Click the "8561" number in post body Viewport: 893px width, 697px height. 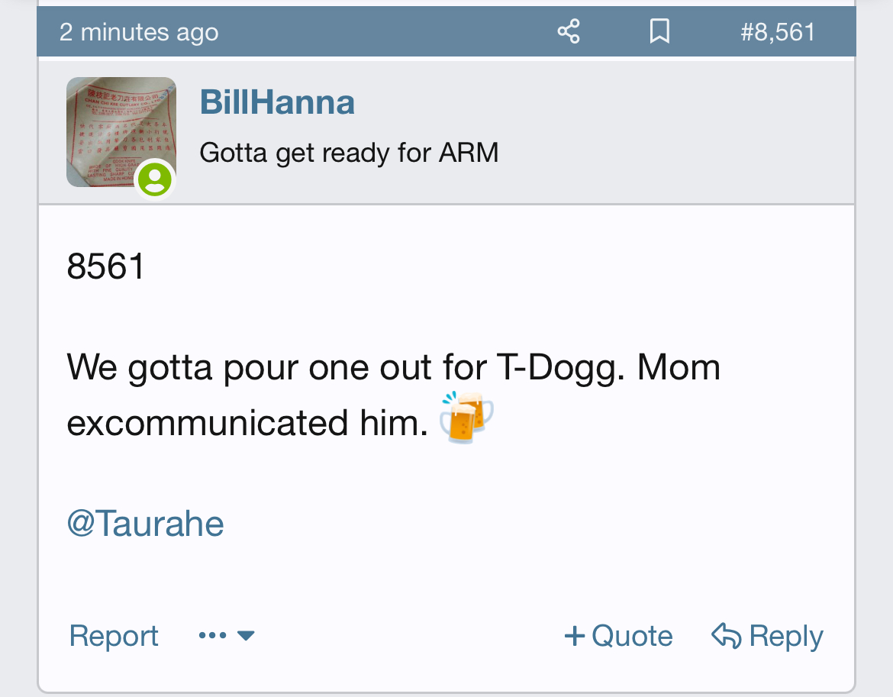click(x=106, y=266)
